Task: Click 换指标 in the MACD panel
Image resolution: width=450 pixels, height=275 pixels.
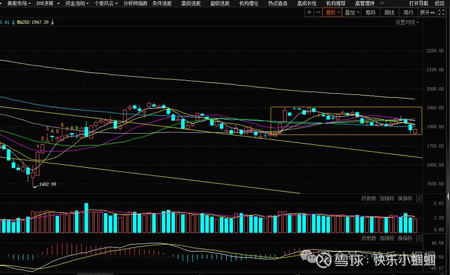Action: coord(405,238)
